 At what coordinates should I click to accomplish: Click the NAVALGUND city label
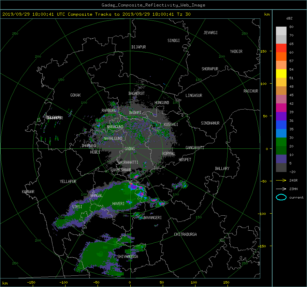pyautogui.click(x=113, y=139)
